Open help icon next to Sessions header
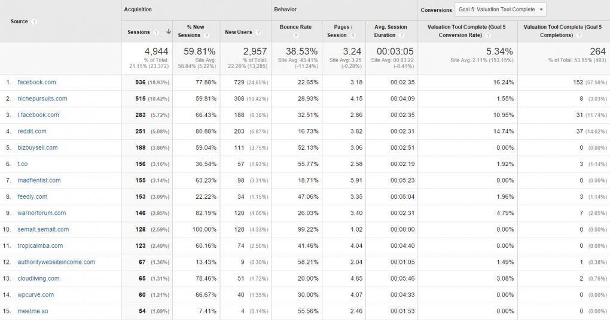The width and height of the screenshot is (610, 320). click(x=156, y=32)
